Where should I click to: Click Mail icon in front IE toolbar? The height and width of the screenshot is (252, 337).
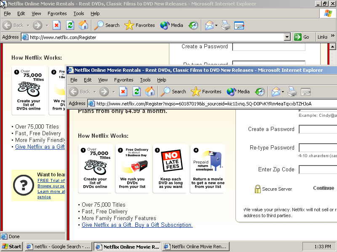276,92
